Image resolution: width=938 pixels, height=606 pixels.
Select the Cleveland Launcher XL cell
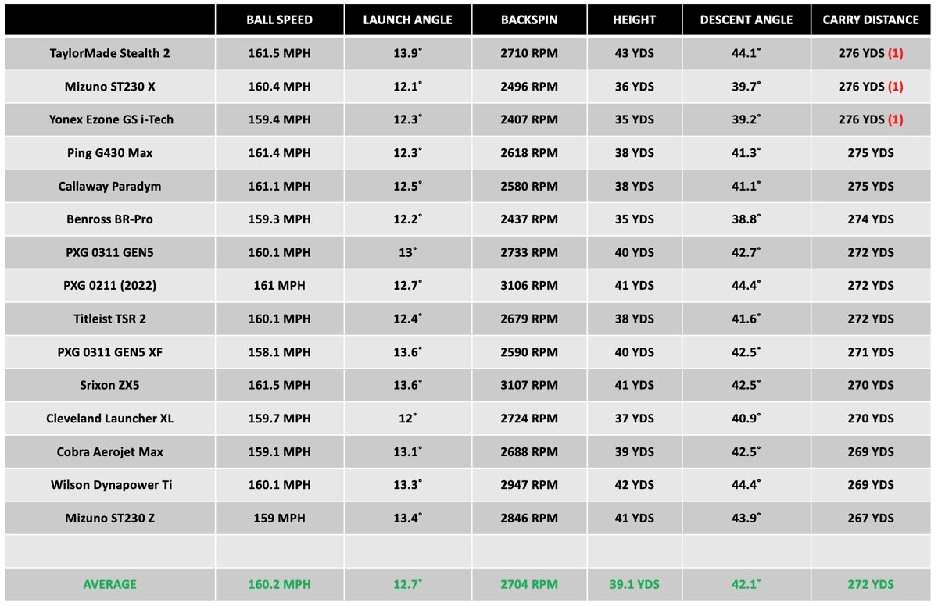(x=110, y=419)
